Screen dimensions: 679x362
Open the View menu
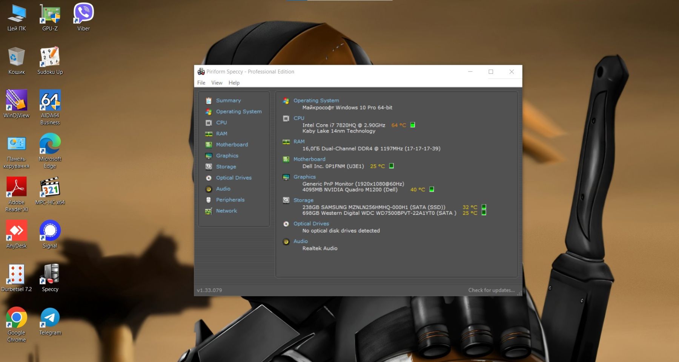point(217,82)
